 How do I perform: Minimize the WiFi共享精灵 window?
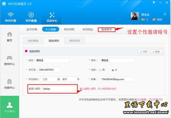[x=160, y=3]
